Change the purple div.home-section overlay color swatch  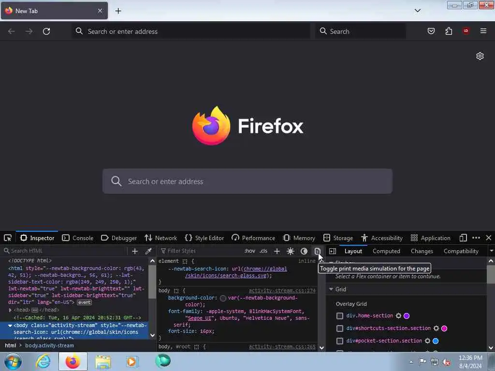[x=407, y=316]
